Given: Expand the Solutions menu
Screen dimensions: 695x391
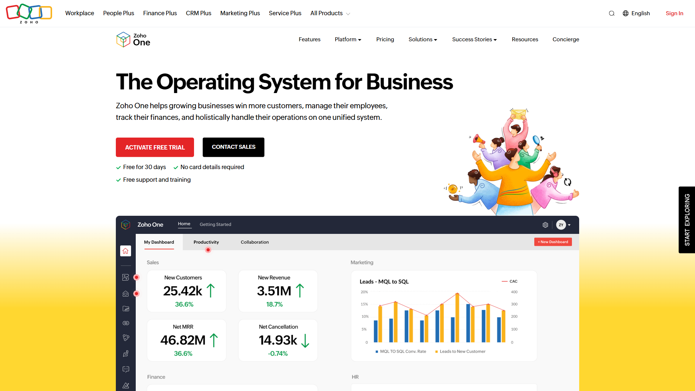Looking at the screenshot, I should click(423, 39).
